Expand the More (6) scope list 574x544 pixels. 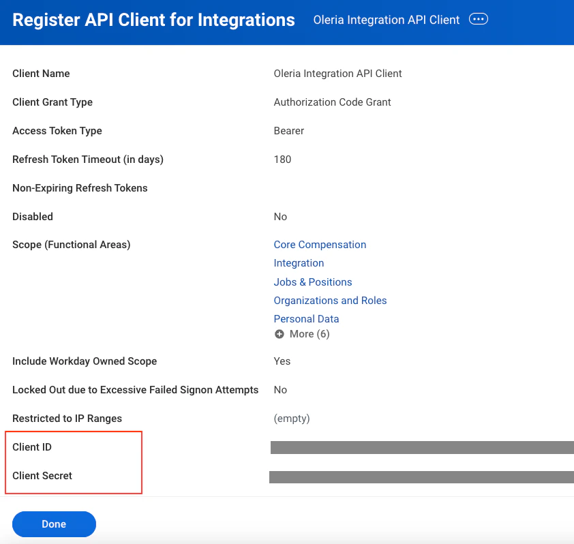[x=302, y=334]
